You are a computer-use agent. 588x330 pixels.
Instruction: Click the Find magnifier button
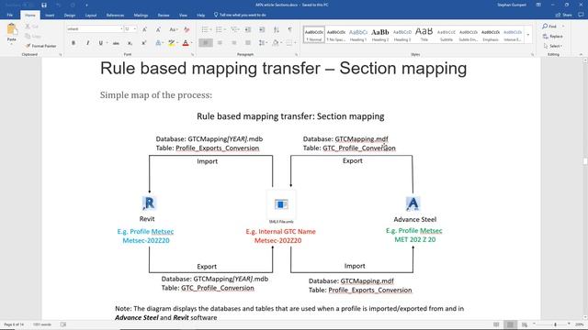pos(549,27)
